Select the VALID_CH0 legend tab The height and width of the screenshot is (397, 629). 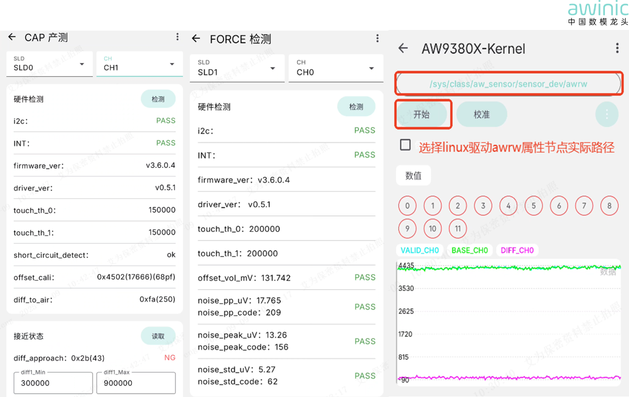point(420,250)
